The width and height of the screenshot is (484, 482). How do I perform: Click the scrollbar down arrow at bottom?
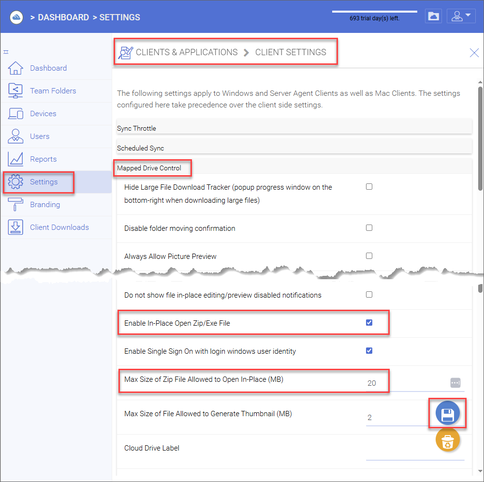coord(480,471)
